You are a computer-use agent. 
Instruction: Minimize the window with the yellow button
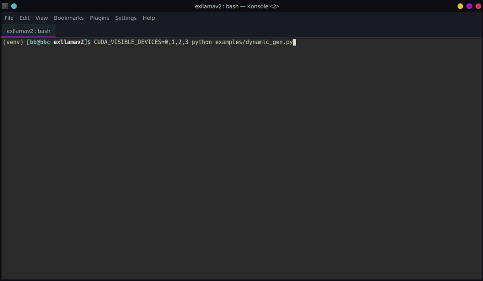tap(460, 6)
